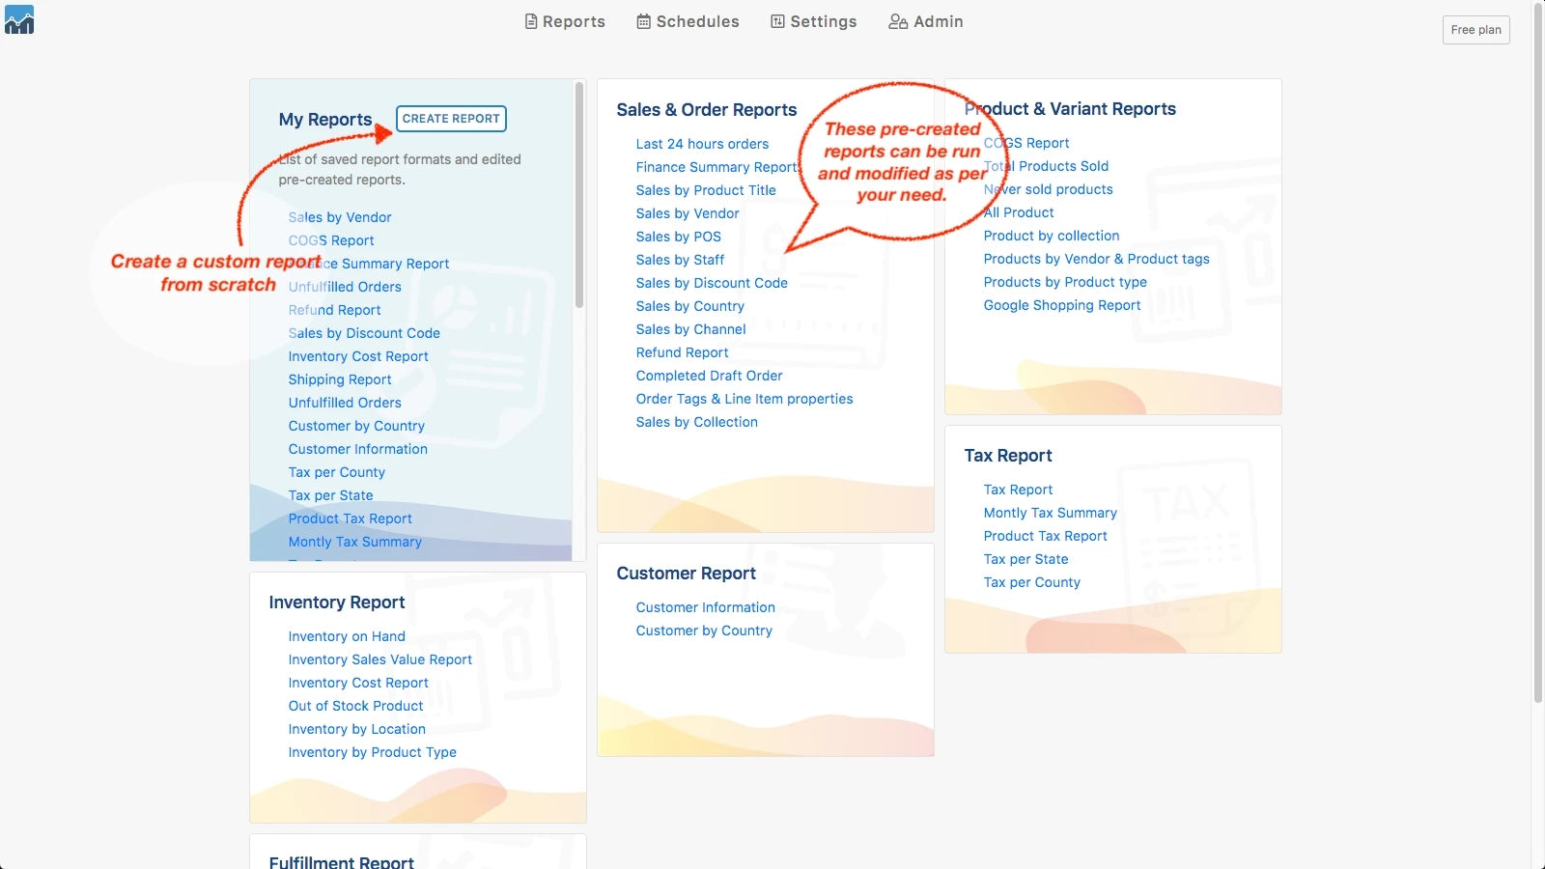Open Last 24 hours orders report
The height and width of the screenshot is (869, 1545).
[x=702, y=144]
